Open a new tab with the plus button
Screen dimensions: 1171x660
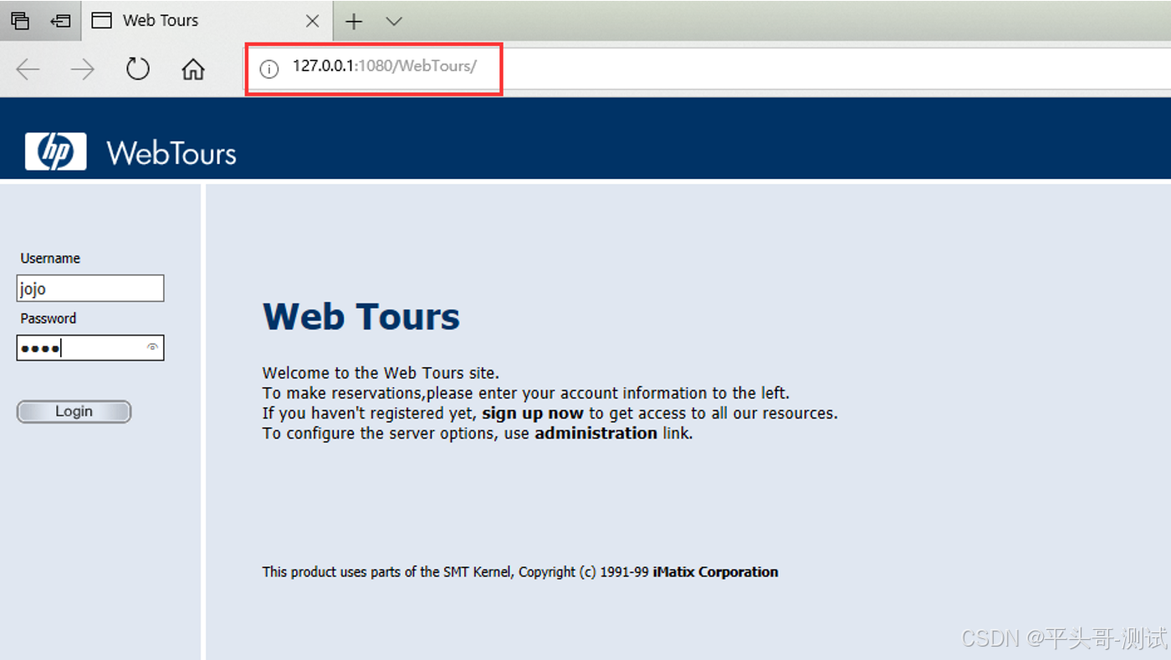354,22
